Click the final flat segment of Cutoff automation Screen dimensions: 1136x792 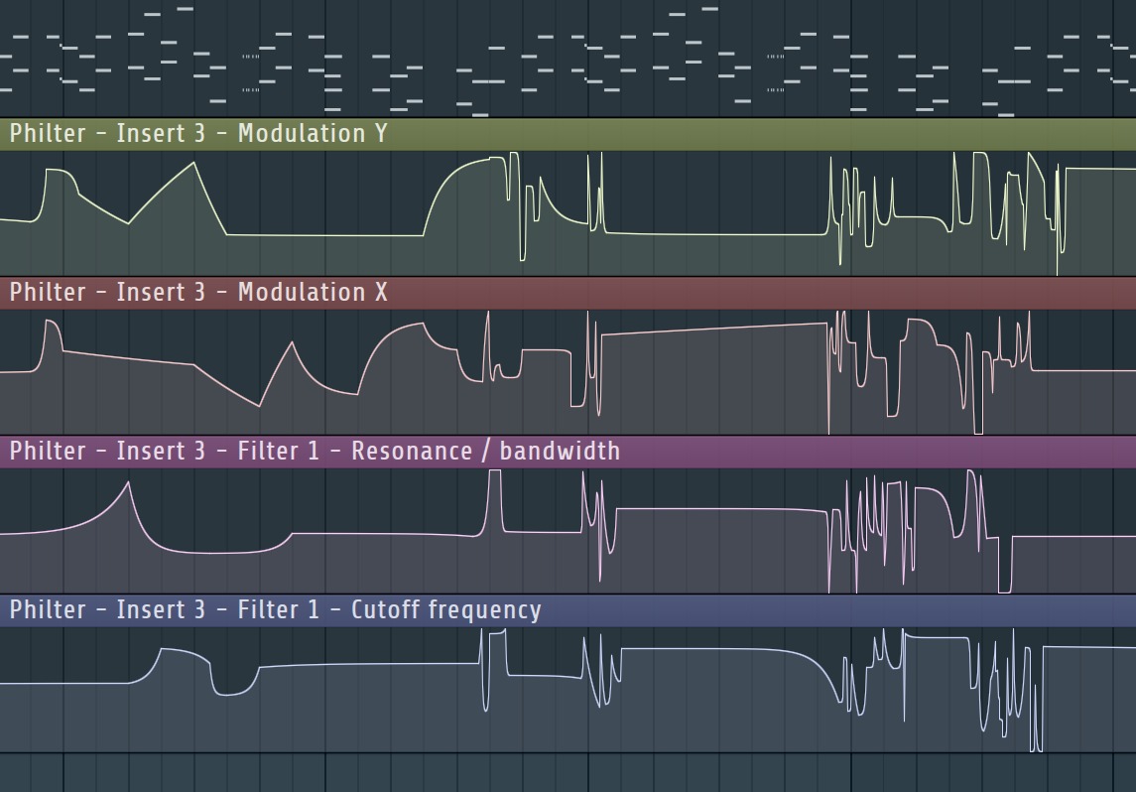pyautogui.click(x=1091, y=645)
